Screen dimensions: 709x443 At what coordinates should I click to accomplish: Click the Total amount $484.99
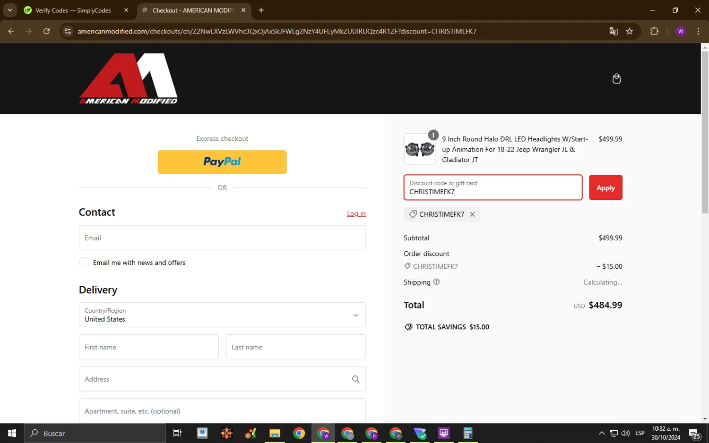(605, 305)
